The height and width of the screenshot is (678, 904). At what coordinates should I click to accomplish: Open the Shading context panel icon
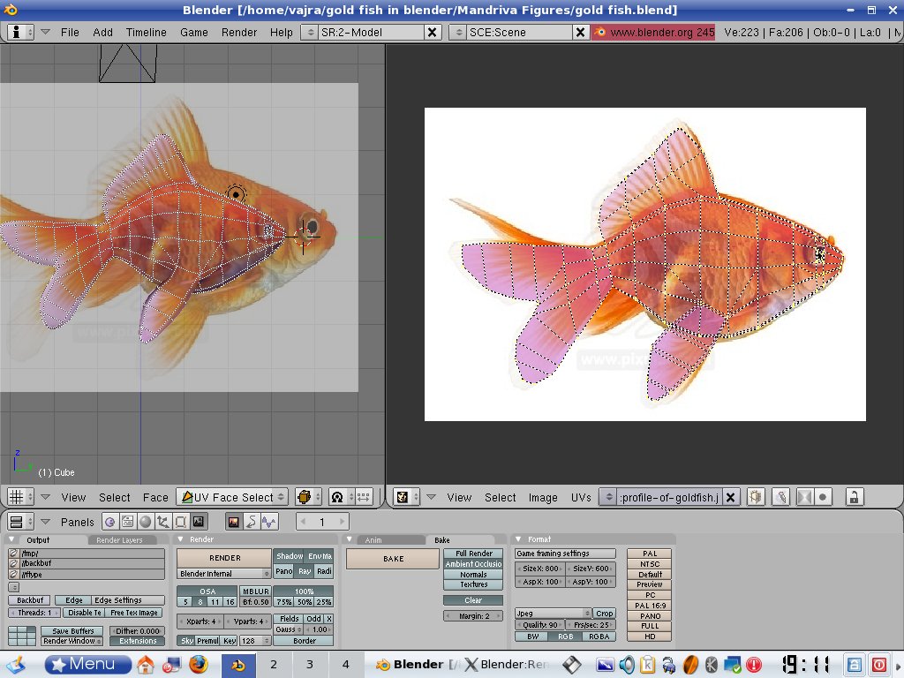145,522
